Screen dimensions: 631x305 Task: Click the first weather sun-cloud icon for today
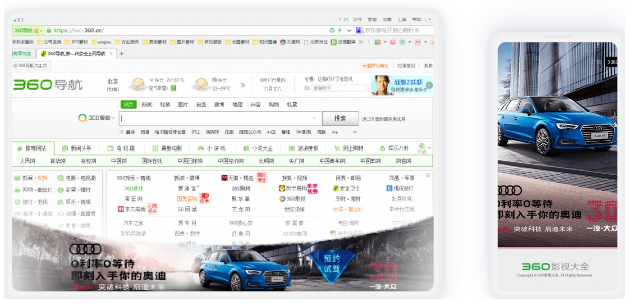tap(137, 84)
